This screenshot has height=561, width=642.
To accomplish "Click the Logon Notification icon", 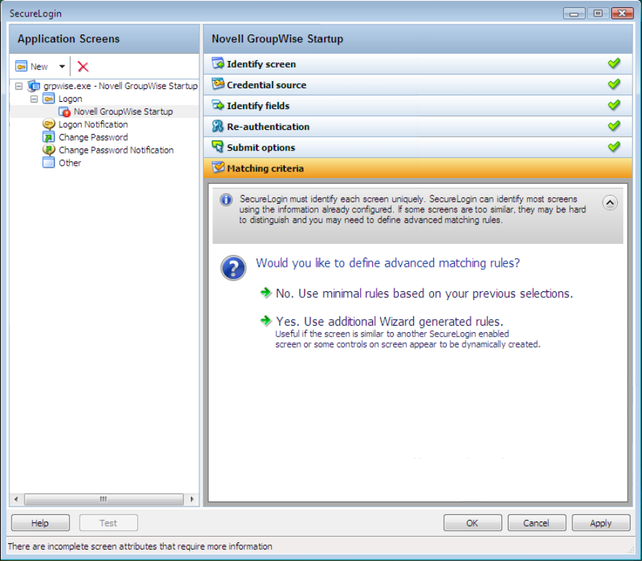I will tap(49, 124).
